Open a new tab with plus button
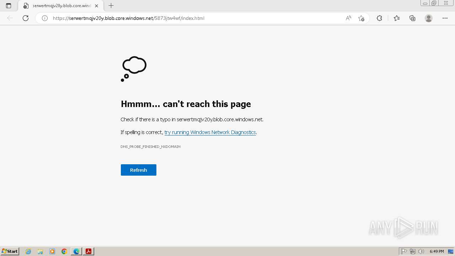The image size is (455, 256). point(111,6)
